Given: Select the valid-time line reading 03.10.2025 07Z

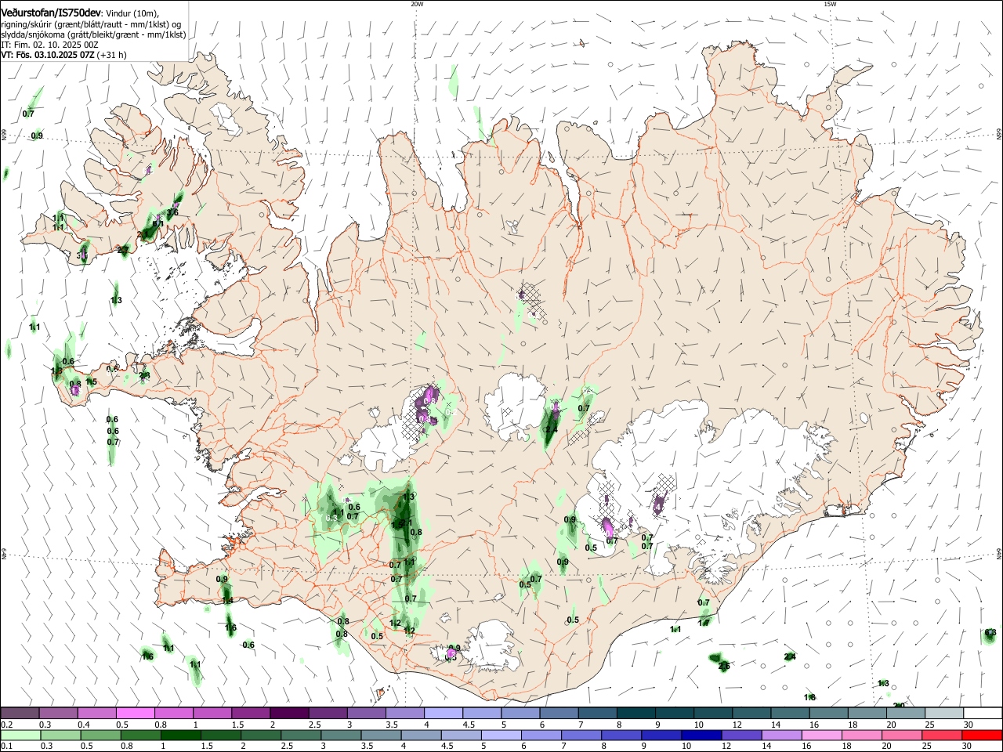Looking at the screenshot, I should (x=63, y=56).
